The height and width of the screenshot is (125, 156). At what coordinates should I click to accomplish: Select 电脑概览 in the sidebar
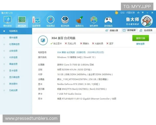point(13,31)
